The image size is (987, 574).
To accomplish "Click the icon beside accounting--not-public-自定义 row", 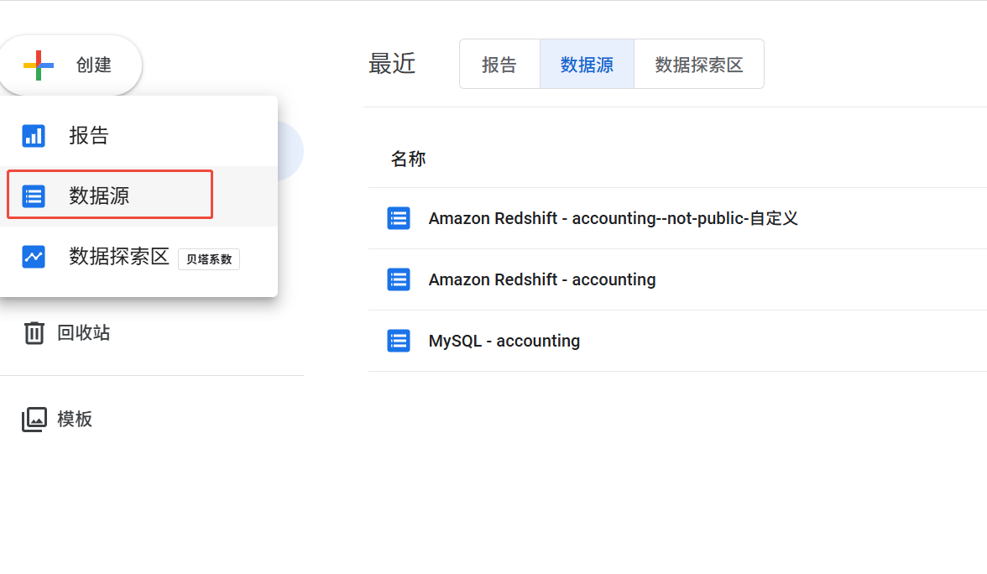I will (x=399, y=218).
